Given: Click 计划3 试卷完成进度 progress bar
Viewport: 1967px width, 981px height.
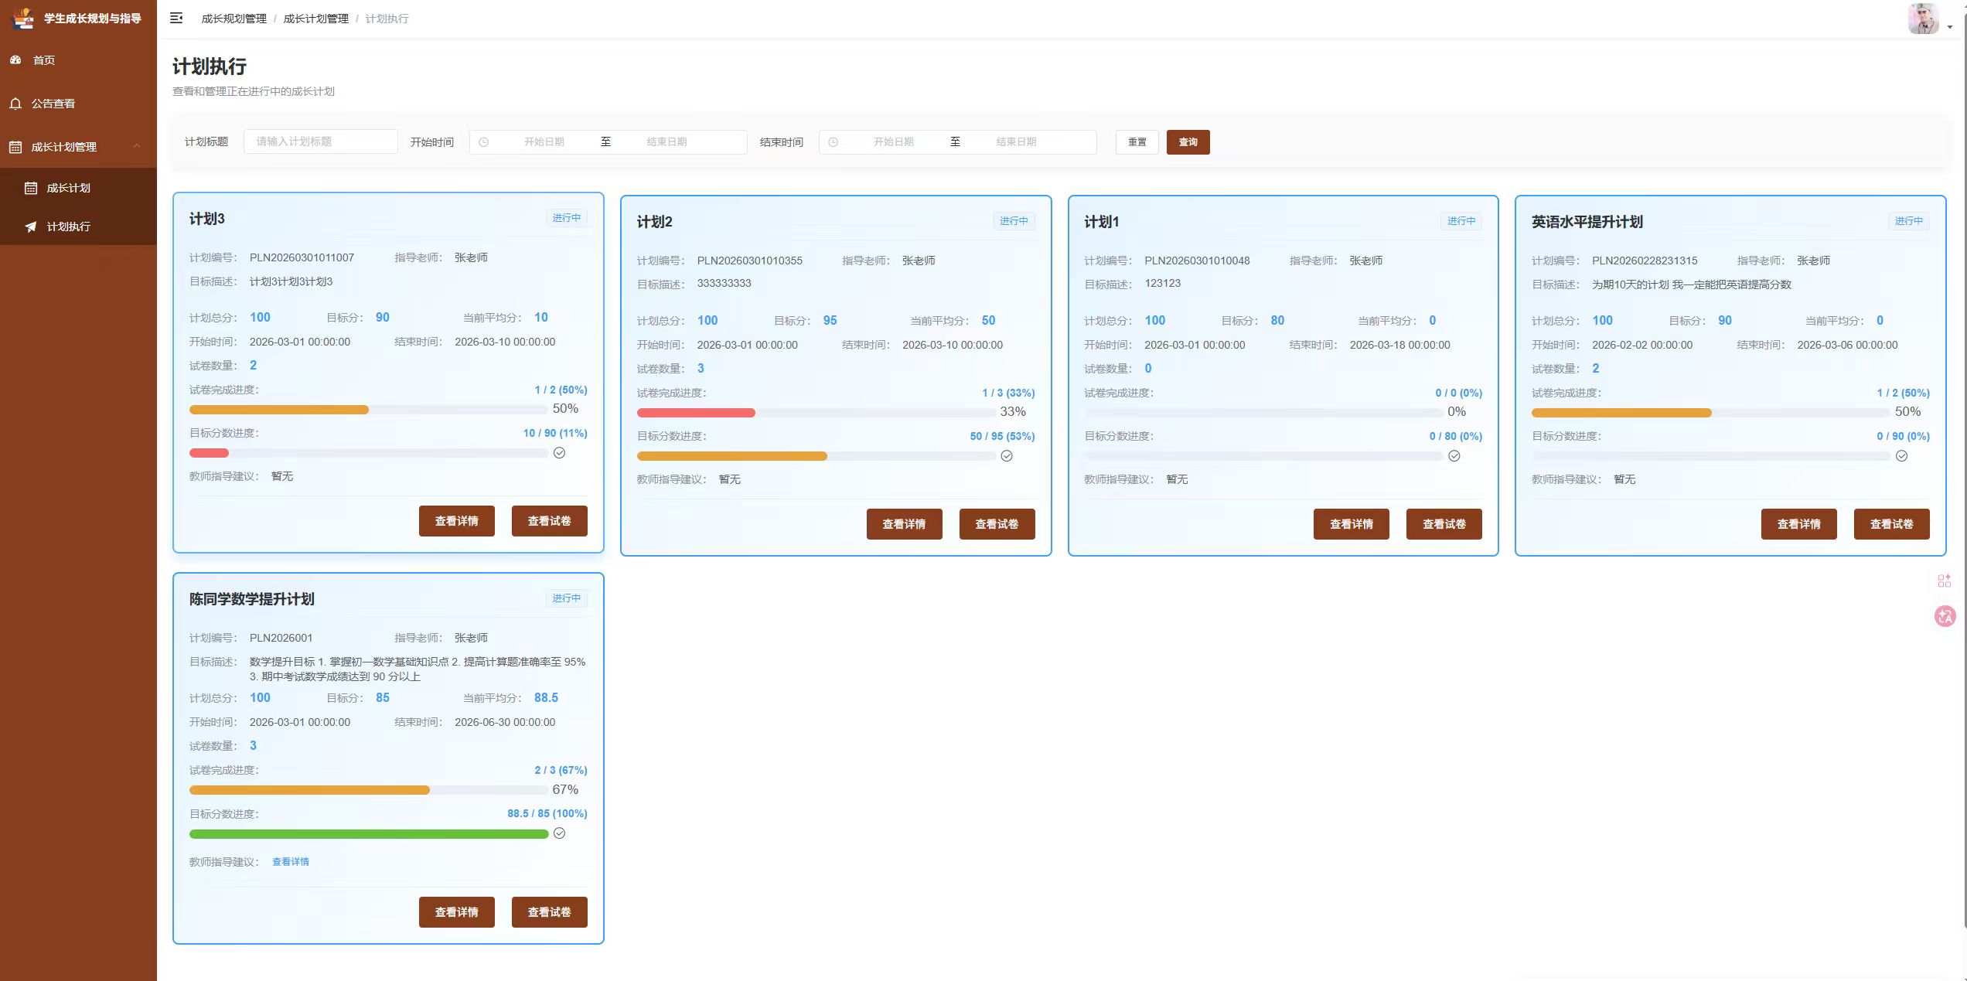Looking at the screenshot, I should point(369,410).
